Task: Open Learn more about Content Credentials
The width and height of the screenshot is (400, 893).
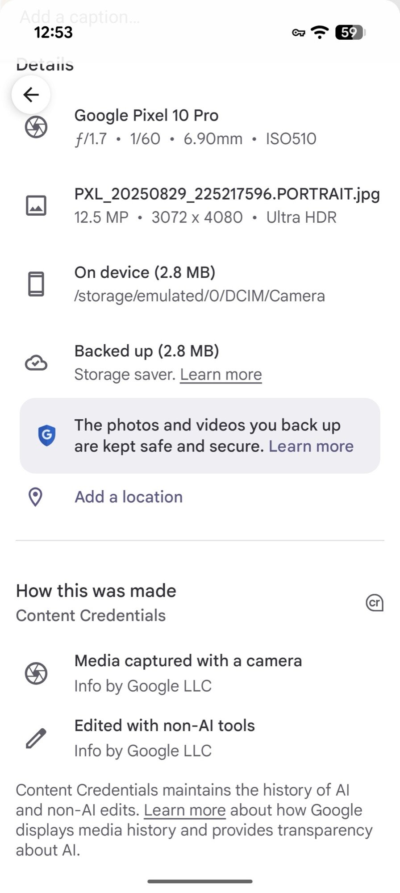Action: [184, 810]
